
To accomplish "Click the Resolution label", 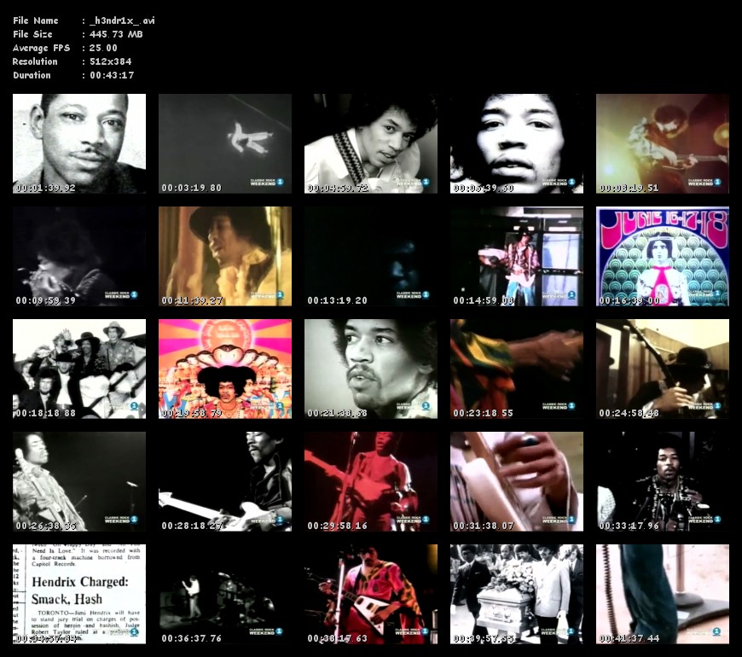I will tap(35, 61).
